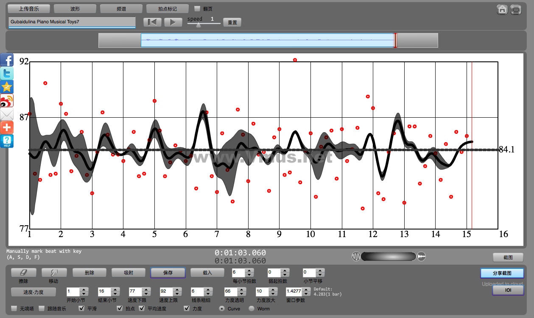
Task: Decrease the 结束小节 stepper value
Action: [x=115, y=294]
